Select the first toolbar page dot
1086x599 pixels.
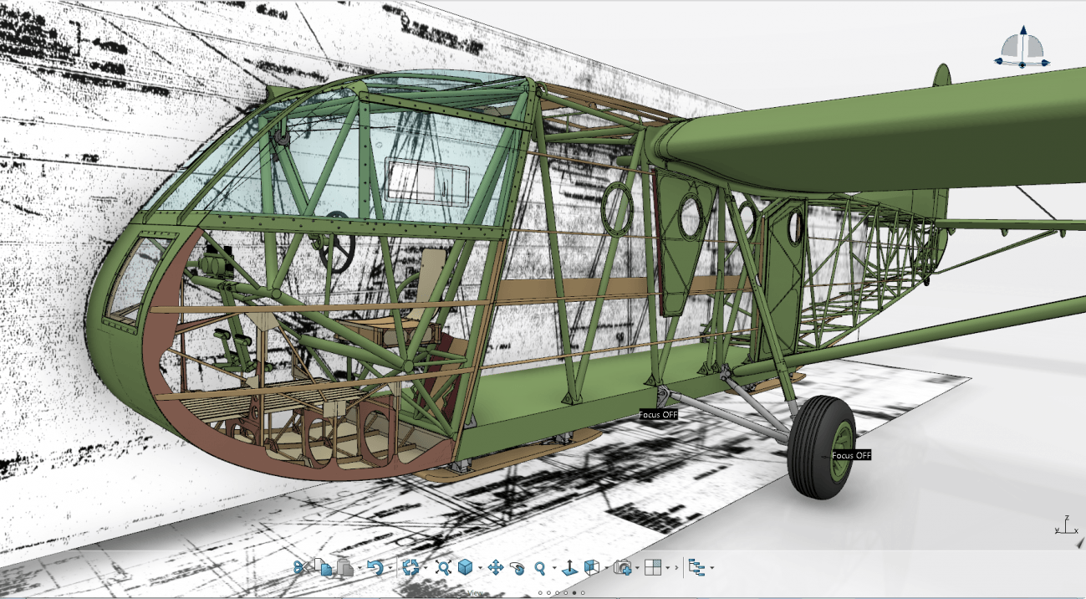click(540, 592)
